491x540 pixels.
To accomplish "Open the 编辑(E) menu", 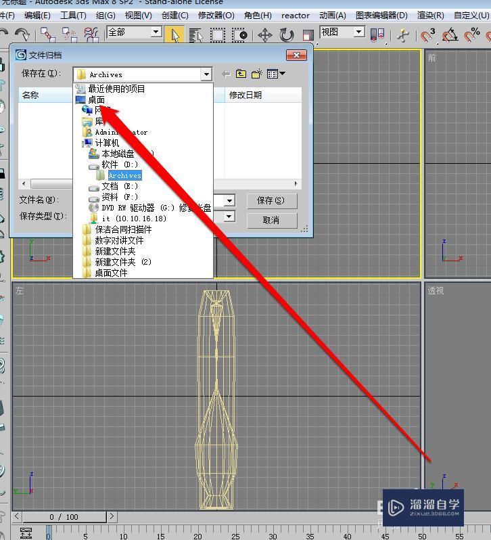I will (37, 16).
